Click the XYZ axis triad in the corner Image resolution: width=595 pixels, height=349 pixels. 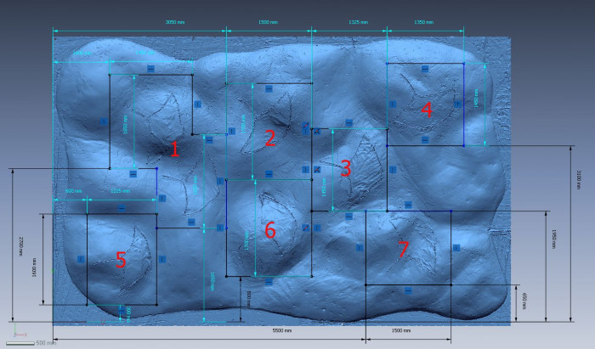17,333
